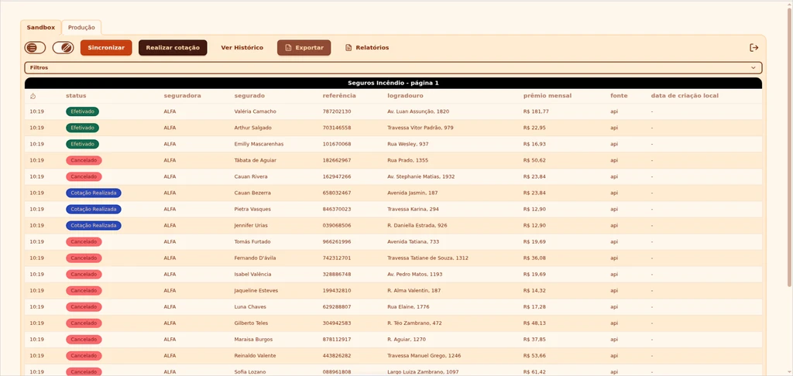
Task: Click Cotação Realizada badge in Pietra Vasques row
Action: (x=94, y=209)
